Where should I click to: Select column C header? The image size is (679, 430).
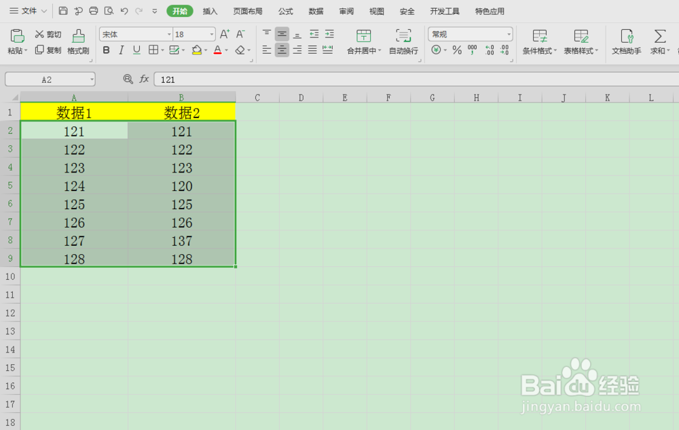[257, 97]
